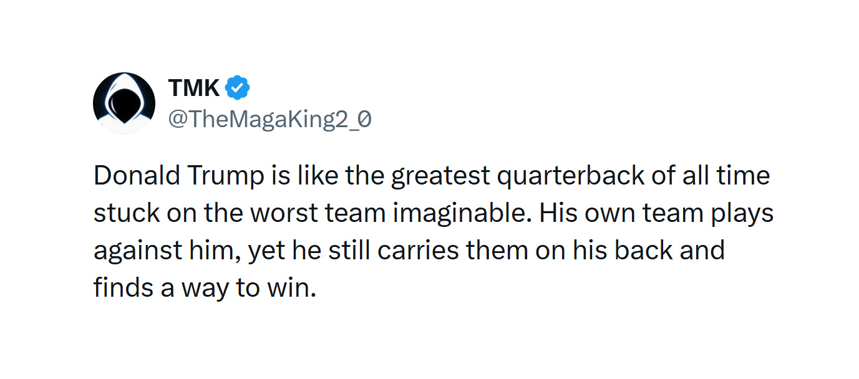The width and height of the screenshot is (859, 379).
Task: Click the word "imaginable" in the tweet
Action: 462,214
